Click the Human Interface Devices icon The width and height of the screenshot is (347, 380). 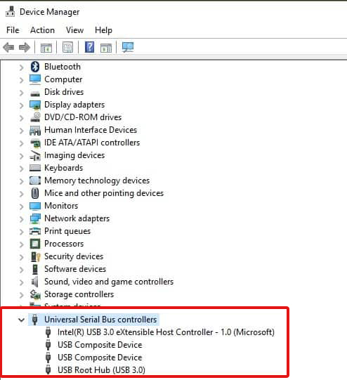pos(35,131)
